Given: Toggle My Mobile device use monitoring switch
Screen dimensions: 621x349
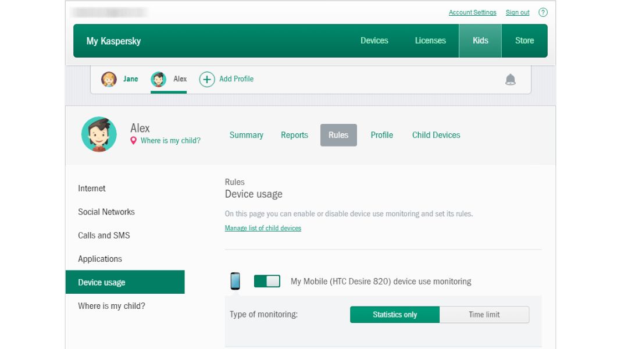Looking at the screenshot, I should click(x=267, y=282).
